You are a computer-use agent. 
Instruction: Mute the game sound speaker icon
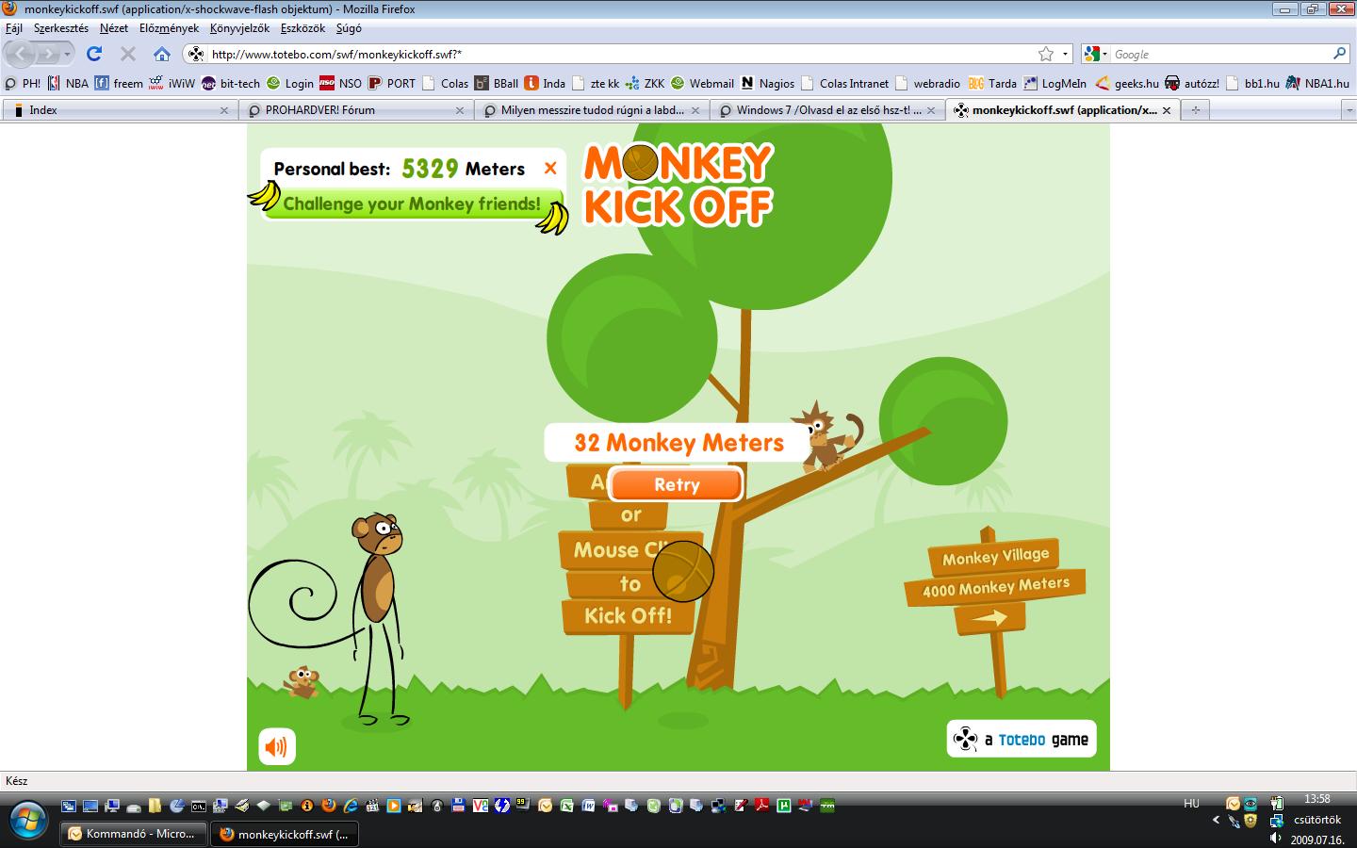click(277, 746)
